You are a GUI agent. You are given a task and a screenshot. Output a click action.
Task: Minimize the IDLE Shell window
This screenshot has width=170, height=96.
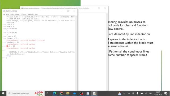(x=62, y=11)
